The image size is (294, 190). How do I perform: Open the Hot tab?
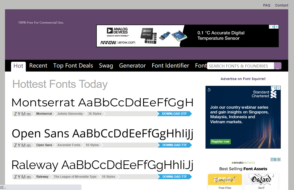coord(18,66)
